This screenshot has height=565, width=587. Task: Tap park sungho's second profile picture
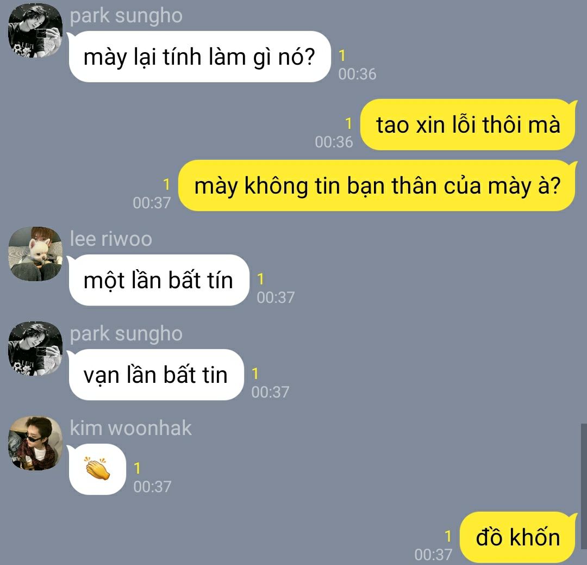[35, 349]
